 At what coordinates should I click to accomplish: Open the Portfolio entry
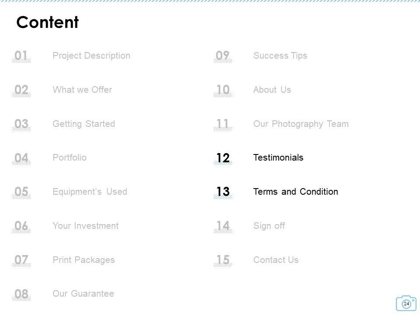point(70,157)
